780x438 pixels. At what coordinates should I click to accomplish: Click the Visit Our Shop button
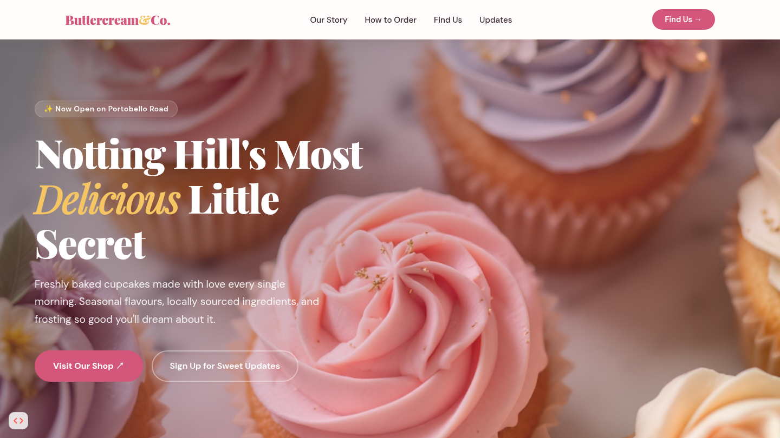[x=89, y=366]
